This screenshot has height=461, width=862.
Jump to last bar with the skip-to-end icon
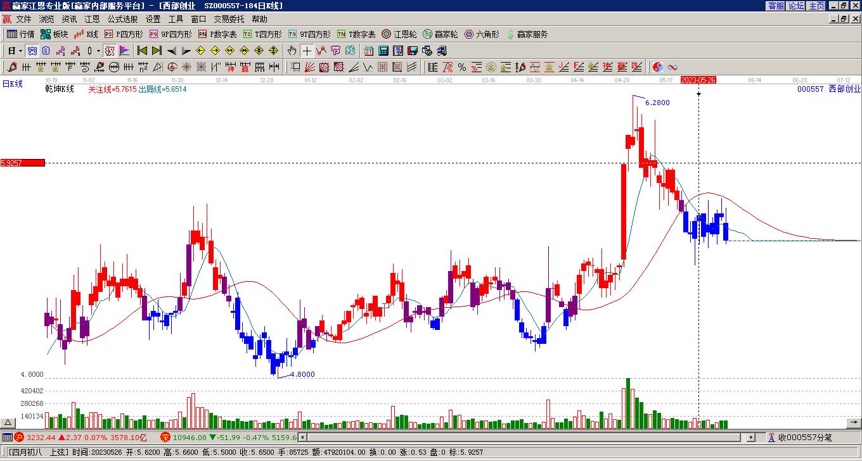pos(157,51)
